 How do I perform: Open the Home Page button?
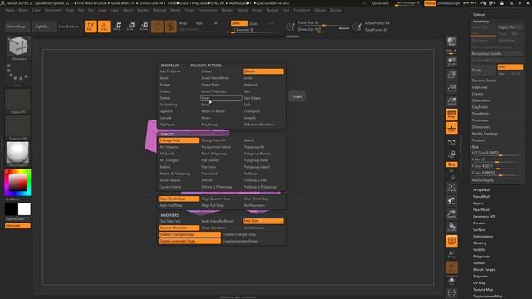point(17,27)
